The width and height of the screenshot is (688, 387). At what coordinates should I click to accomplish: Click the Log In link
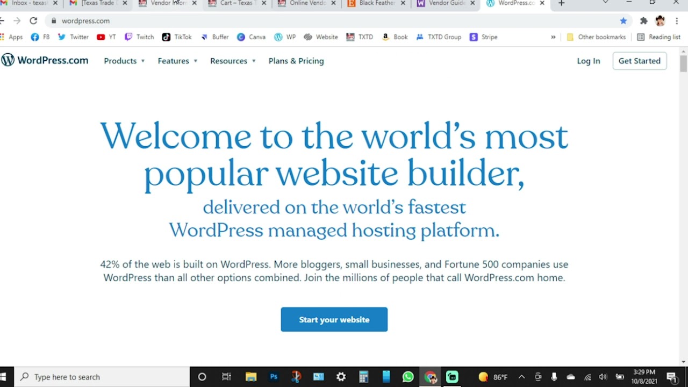tap(589, 61)
